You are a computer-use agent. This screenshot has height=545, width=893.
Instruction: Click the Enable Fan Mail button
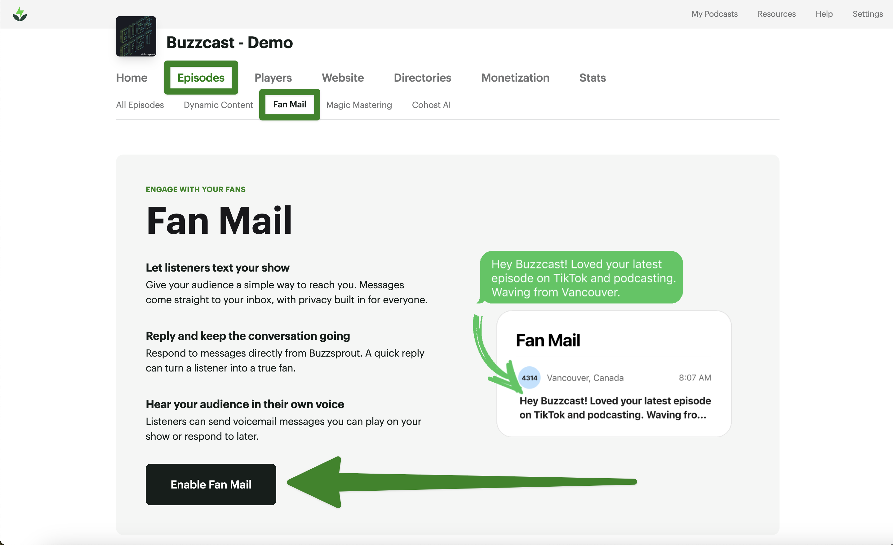click(x=211, y=484)
